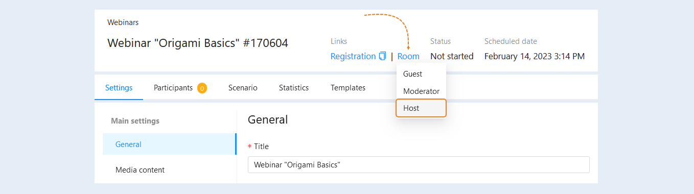The width and height of the screenshot is (694, 194).
Task: Click the 'Not started' status text
Action: [x=452, y=56]
